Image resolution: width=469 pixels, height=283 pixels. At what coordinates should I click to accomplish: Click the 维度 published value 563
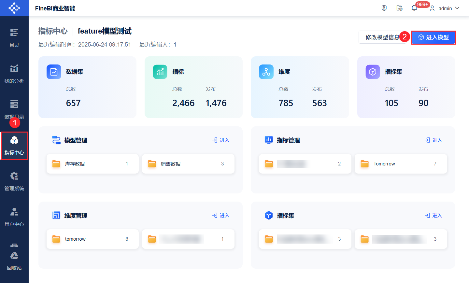(320, 103)
